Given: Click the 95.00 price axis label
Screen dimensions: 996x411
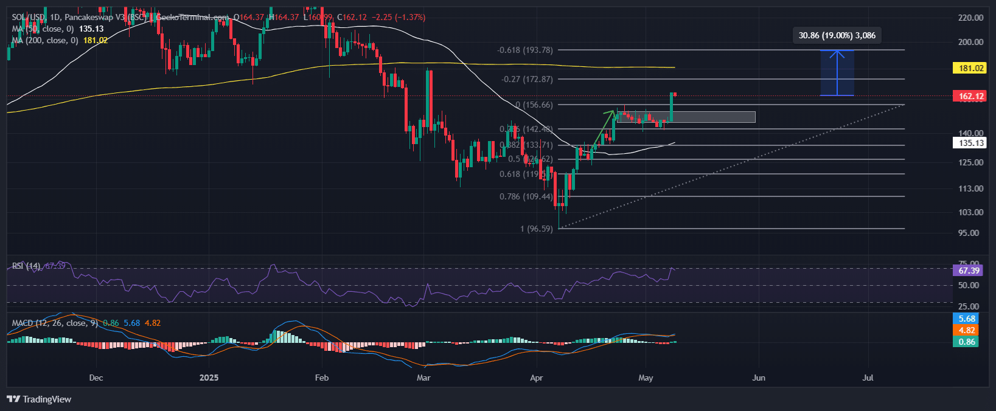Looking at the screenshot, I should click(969, 233).
